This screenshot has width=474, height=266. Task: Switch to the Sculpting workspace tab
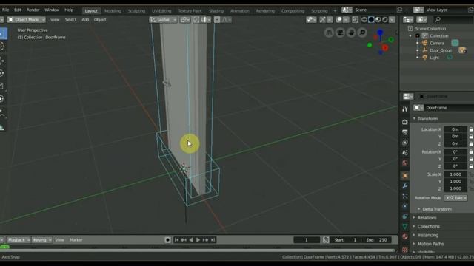[x=136, y=11]
